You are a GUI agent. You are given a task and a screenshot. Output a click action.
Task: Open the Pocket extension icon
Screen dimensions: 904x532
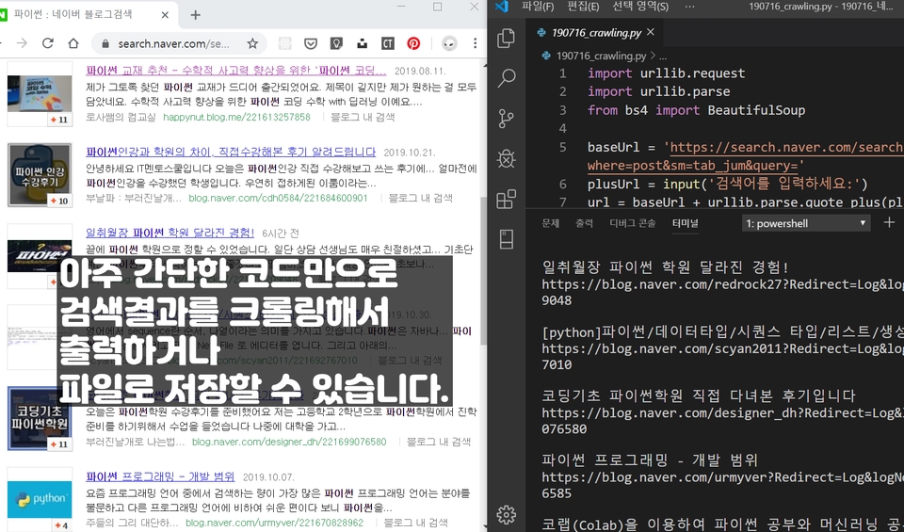click(311, 43)
